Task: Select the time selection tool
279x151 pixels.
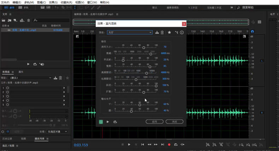Action: [75, 7]
